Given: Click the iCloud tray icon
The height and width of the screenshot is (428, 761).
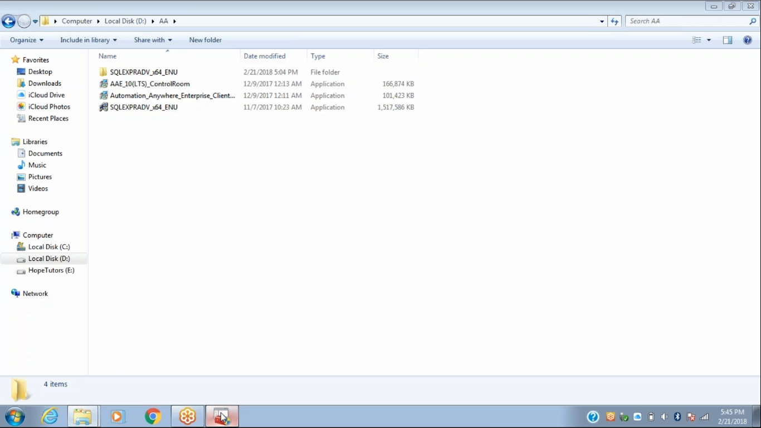Looking at the screenshot, I should click(637, 417).
